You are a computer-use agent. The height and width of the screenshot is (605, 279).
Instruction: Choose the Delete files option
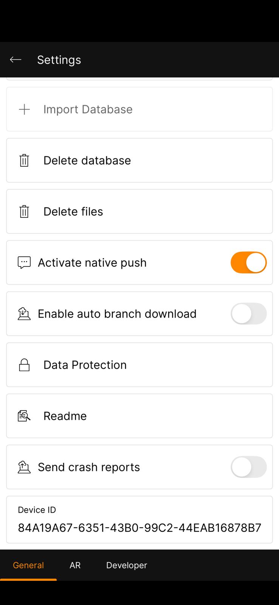[x=73, y=211]
